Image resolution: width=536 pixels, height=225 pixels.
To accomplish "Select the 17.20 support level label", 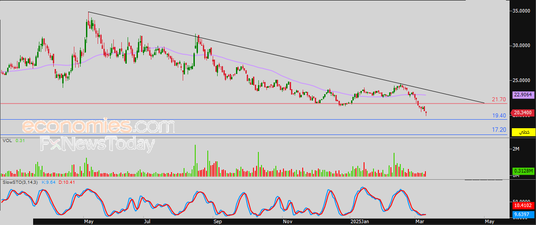I will [x=499, y=130].
